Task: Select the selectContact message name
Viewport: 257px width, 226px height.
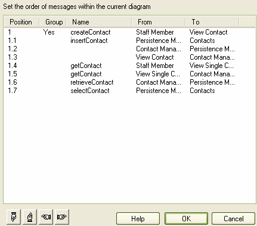Action: tap(90, 91)
